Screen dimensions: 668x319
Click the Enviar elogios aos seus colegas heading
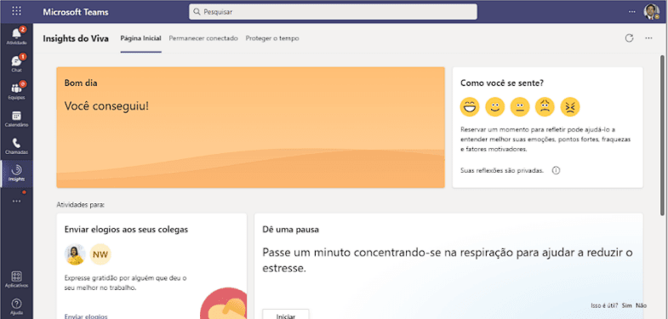click(x=126, y=230)
